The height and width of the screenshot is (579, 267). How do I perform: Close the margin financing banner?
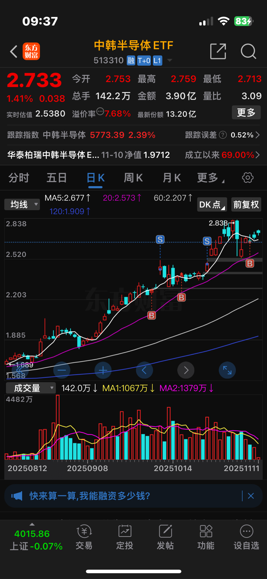click(251, 496)
